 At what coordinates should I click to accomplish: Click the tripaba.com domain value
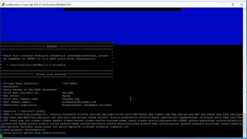pos(71,99)
